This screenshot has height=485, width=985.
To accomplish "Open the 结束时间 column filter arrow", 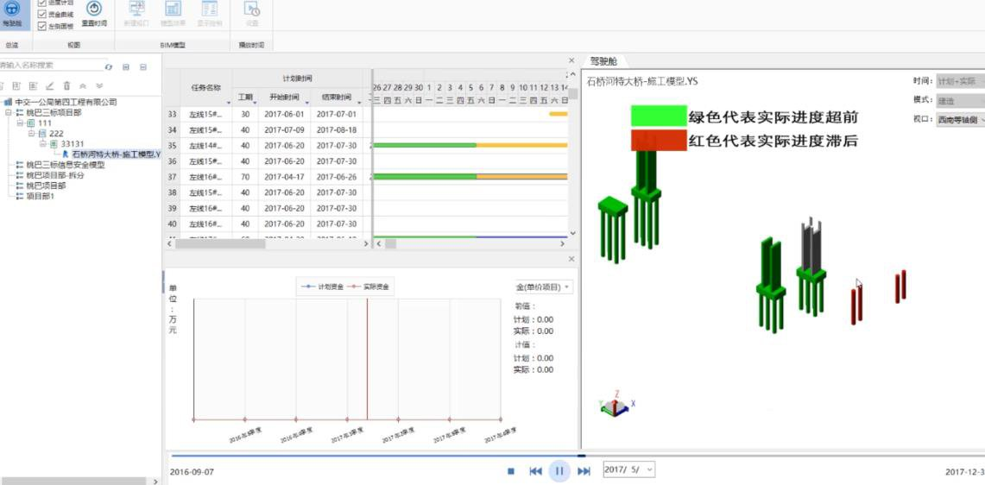I will (359, 101).
